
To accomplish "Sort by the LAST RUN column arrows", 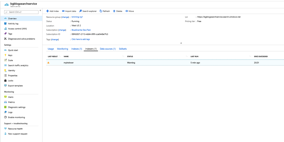I will (x=250, y=57).
